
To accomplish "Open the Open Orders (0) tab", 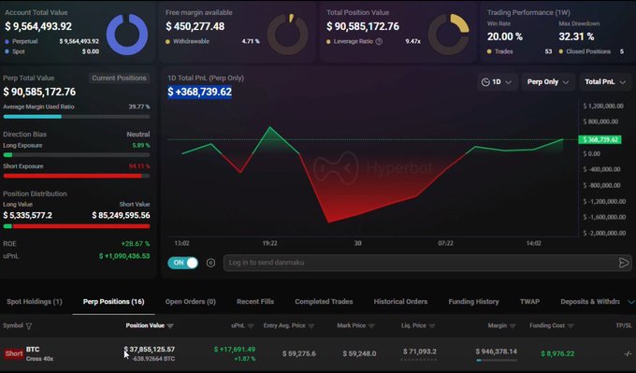I will 190,302.
